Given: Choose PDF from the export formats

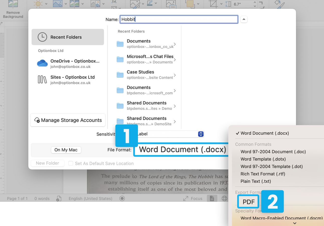Looking at the screenshot, I should point(249,202).
